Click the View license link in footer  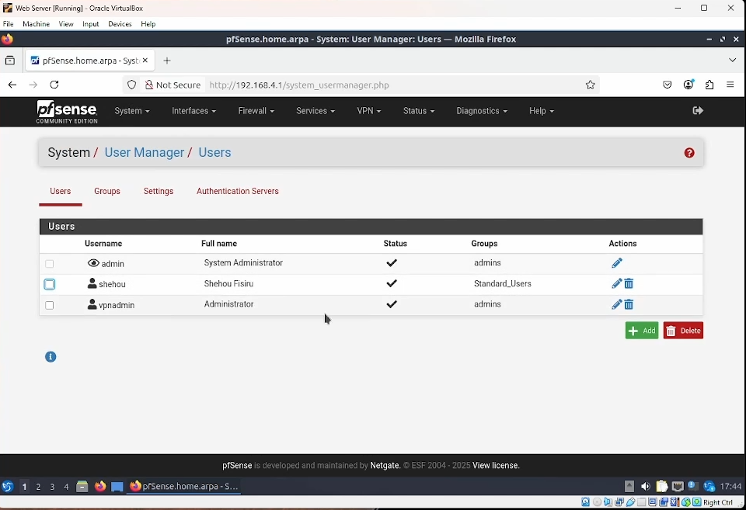(x=496, y=466)
